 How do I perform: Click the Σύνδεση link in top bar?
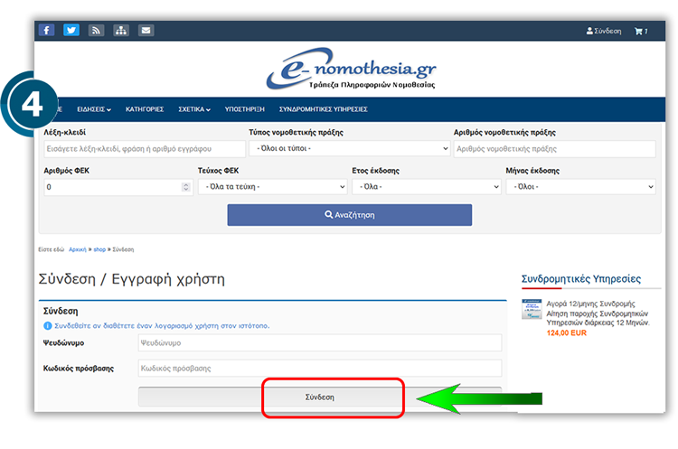pos(604,31)
